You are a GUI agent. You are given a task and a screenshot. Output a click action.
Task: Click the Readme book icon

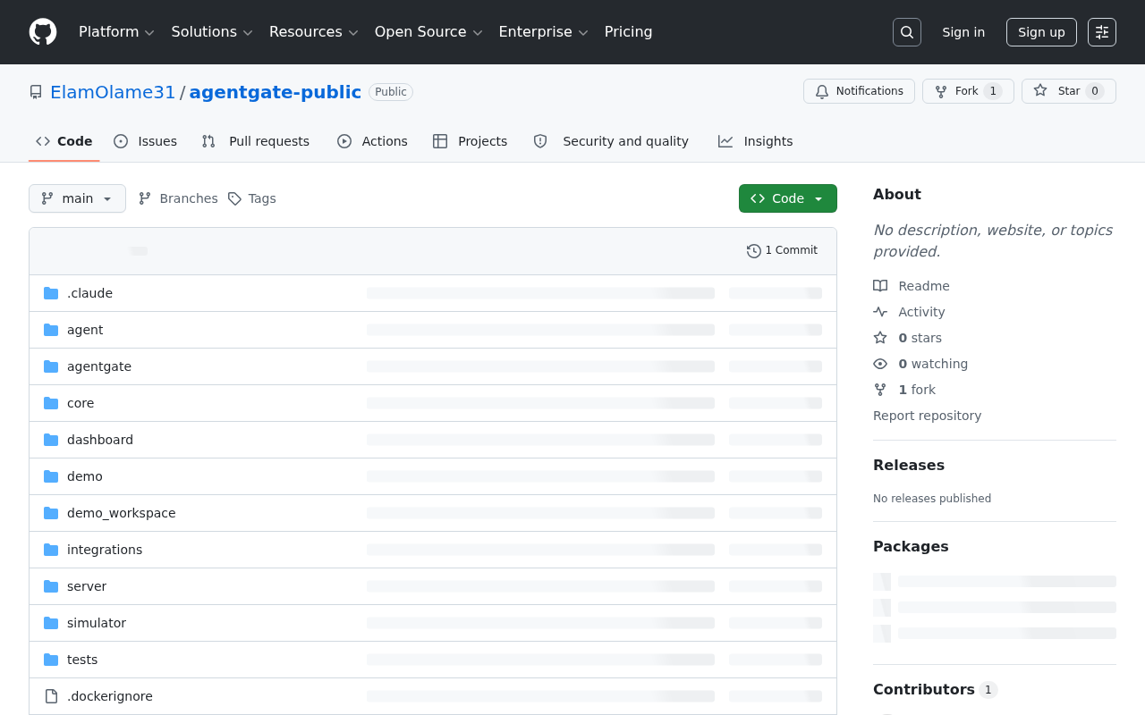pyautogui.click(x=880, y=286)
